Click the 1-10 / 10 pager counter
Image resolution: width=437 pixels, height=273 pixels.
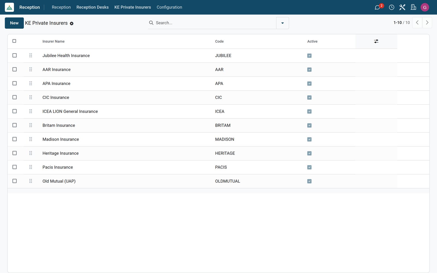point(401,23)
